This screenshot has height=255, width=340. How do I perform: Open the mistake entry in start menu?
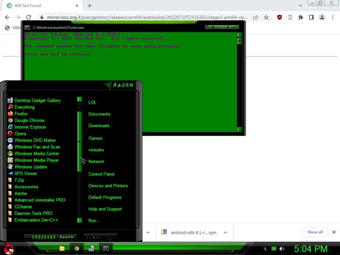point(96,150)
